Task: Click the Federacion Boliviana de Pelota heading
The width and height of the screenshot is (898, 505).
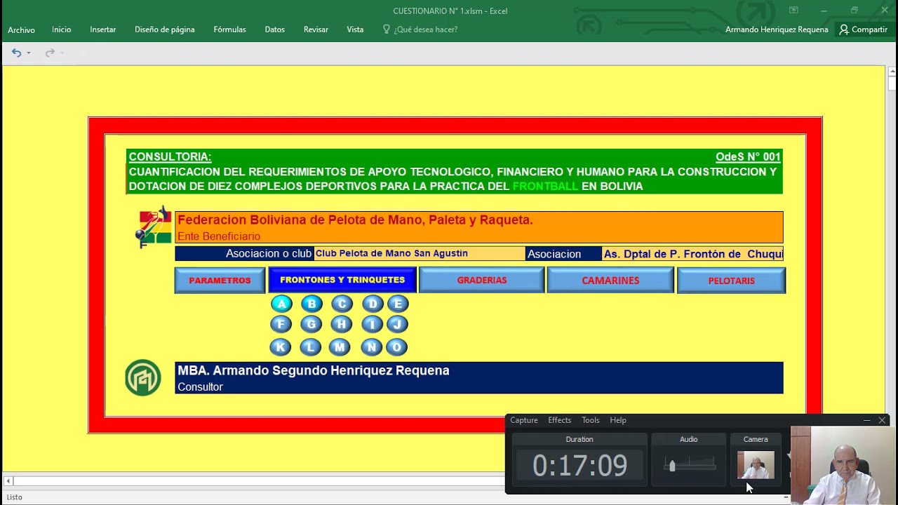Action: (355, 220)
